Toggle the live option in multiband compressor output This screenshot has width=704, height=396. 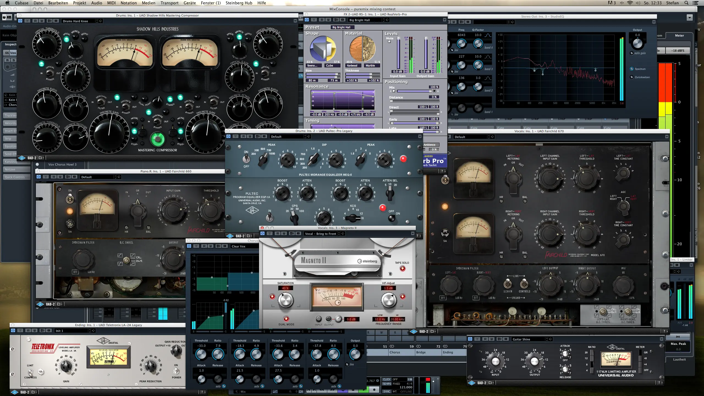(x=347, y=364)
